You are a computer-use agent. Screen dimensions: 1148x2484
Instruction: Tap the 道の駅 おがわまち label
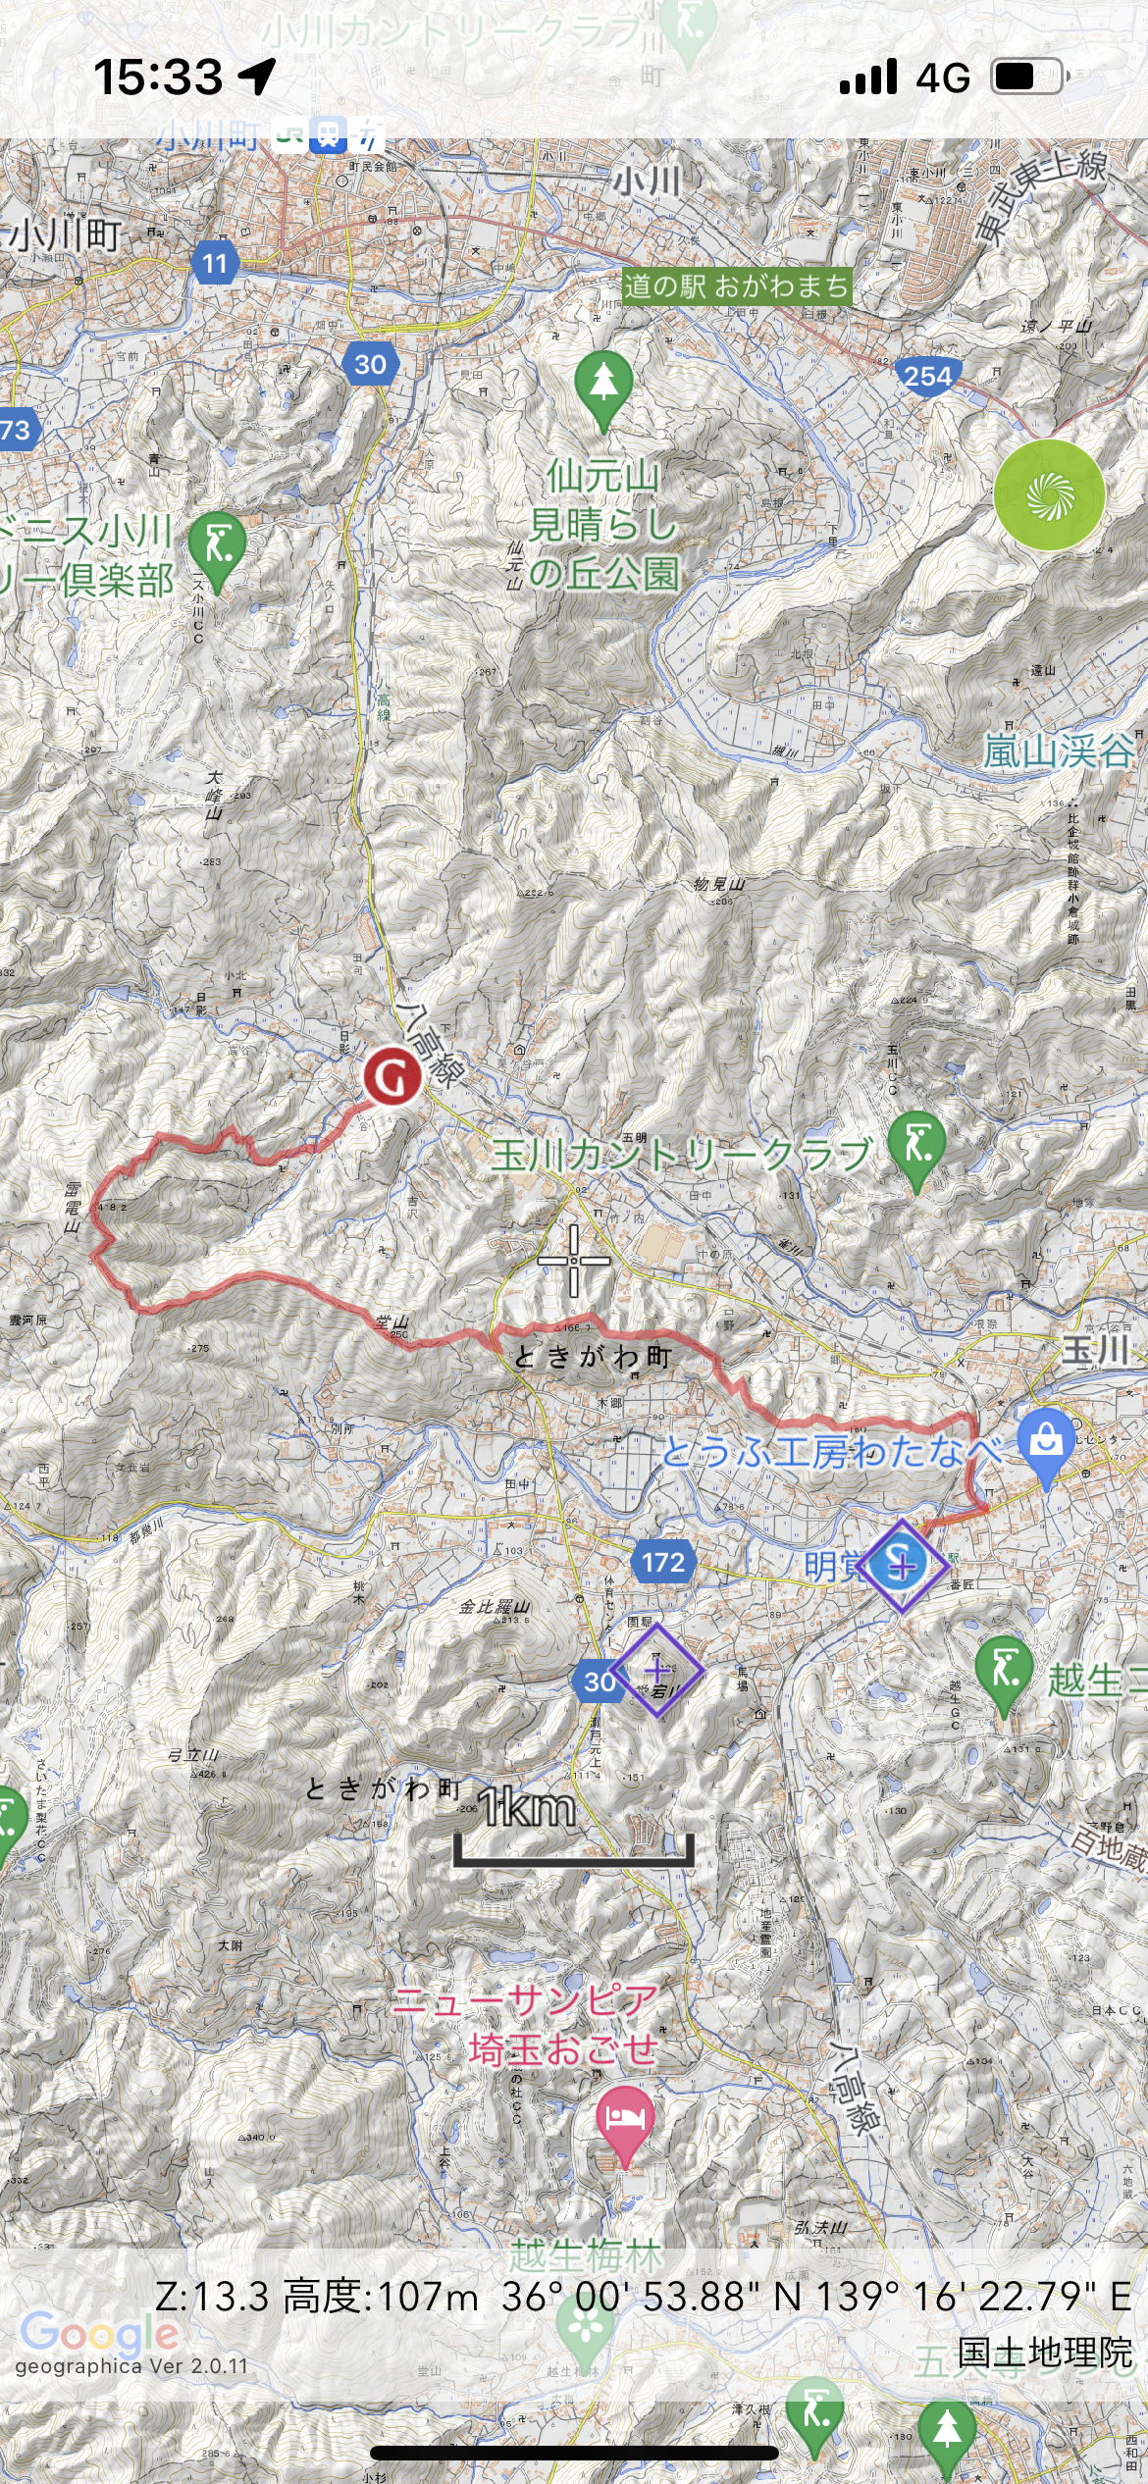pyautogui.click(x=736, y=286)
